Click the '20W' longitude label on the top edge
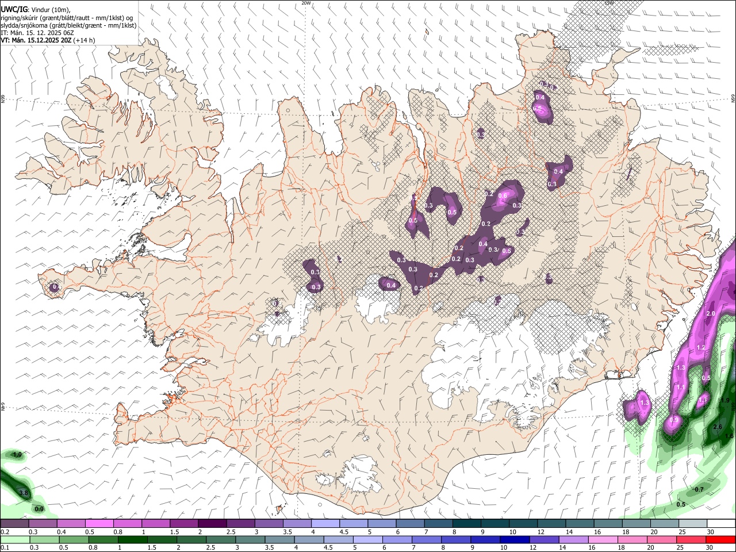Image resolution: width=736 pixels, height=552 pixels. 306,3
